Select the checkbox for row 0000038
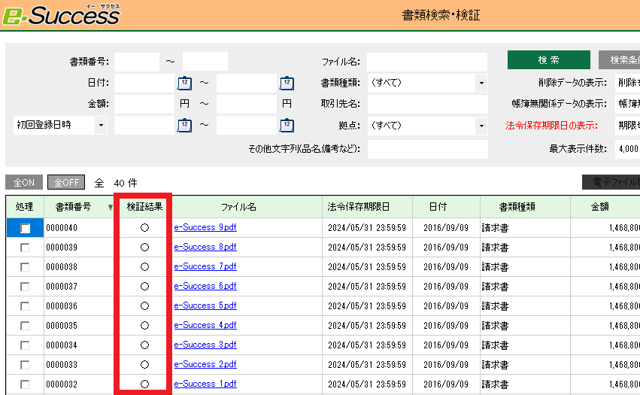The height and width of the screenshot is (395, 640). click(26, 266)
